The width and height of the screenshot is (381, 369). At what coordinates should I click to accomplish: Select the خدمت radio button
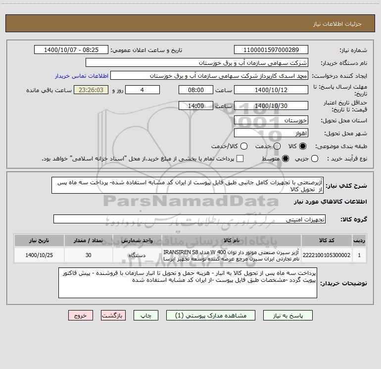[277, 146]
